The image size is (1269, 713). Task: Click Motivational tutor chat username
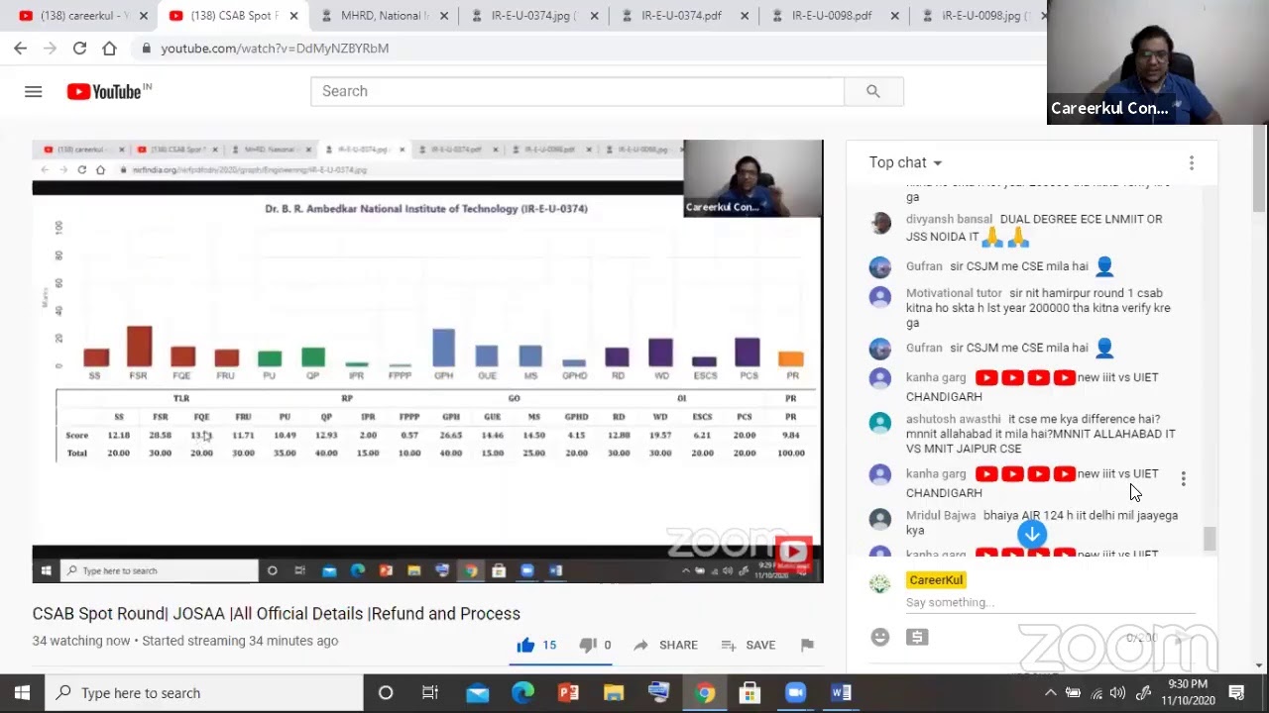[954, 293]
